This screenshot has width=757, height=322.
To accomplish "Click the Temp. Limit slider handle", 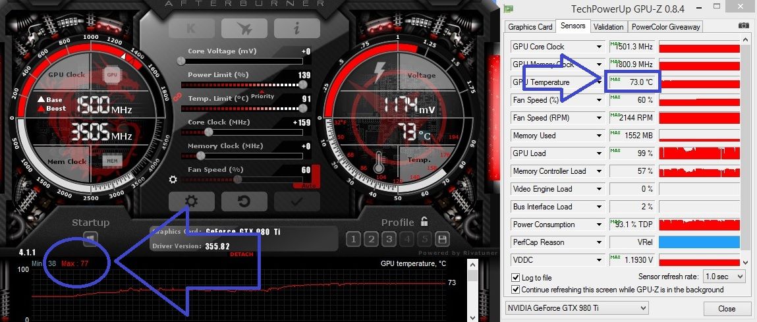I will [302, 108].
